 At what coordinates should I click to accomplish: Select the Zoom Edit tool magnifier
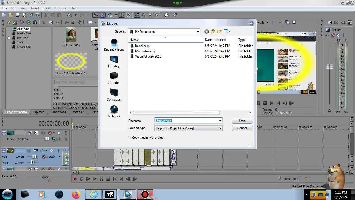click(x=157, y=15)
